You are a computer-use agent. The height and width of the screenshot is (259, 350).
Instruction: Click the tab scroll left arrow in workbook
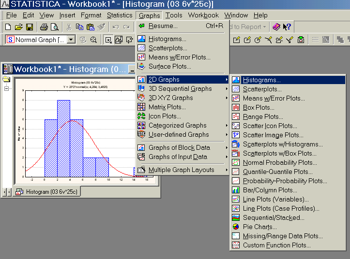pyautogui.click(x=4, y=192)
